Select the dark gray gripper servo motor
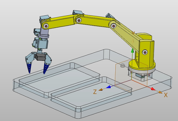The width and height of the screenshot is (178, 121). click(40, 57)
